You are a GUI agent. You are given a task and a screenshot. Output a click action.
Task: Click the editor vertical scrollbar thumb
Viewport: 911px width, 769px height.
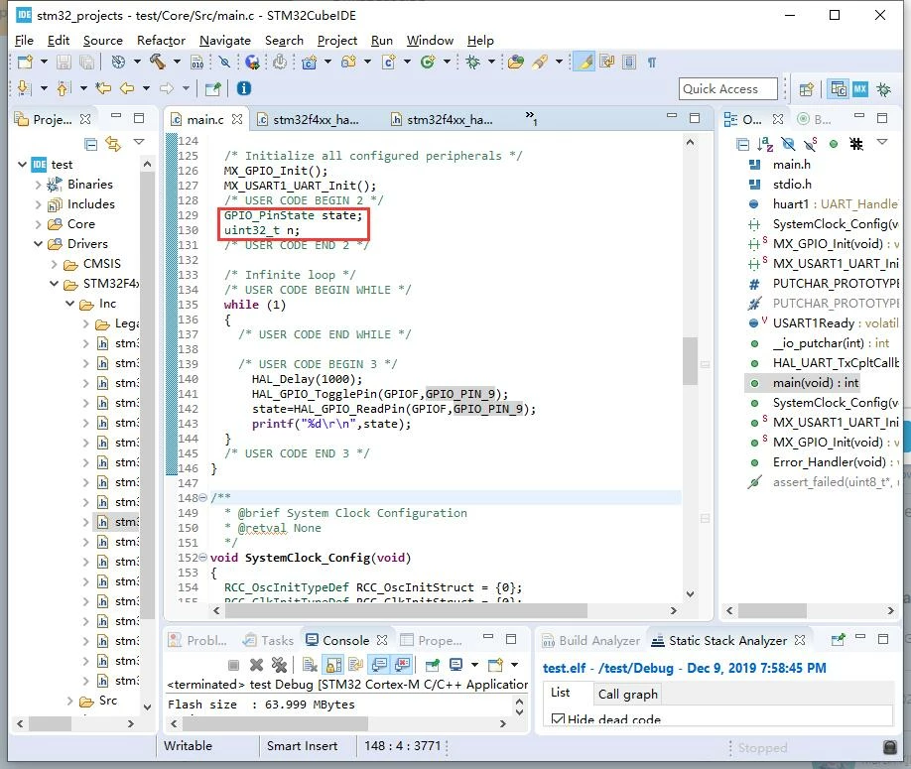click(690, 361)
